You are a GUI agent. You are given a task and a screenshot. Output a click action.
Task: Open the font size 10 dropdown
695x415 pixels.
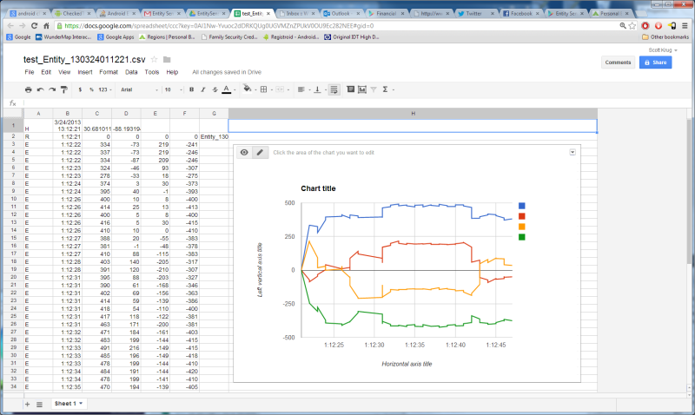(173, 89)
